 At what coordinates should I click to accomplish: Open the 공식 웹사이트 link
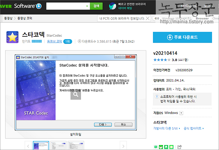[x=194, y=128]
